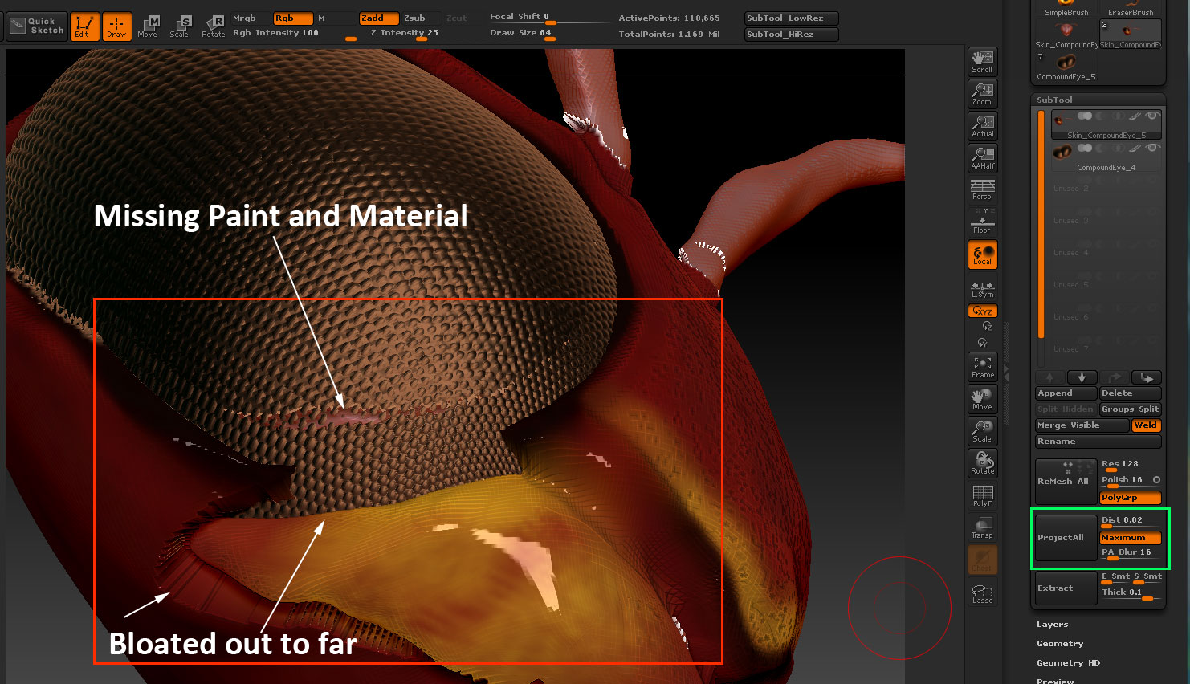The height and width of the screenshot is (684, 1190).
Task: Open the Quick Sketch button
Action: coord(36,26)
